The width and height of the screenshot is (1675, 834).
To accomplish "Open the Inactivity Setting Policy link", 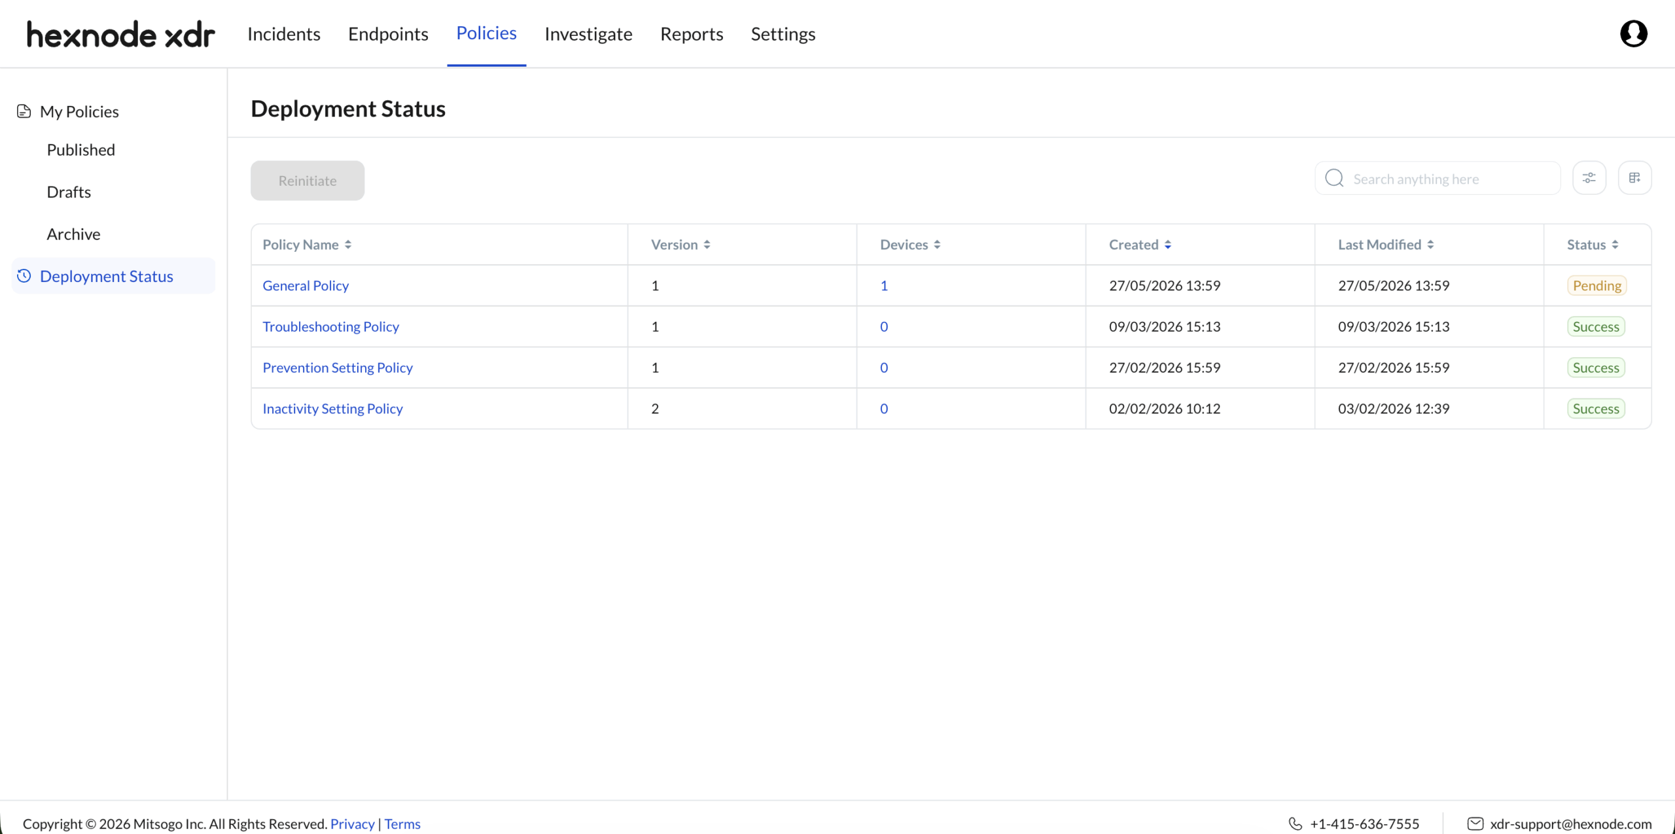I will (332, 409).
